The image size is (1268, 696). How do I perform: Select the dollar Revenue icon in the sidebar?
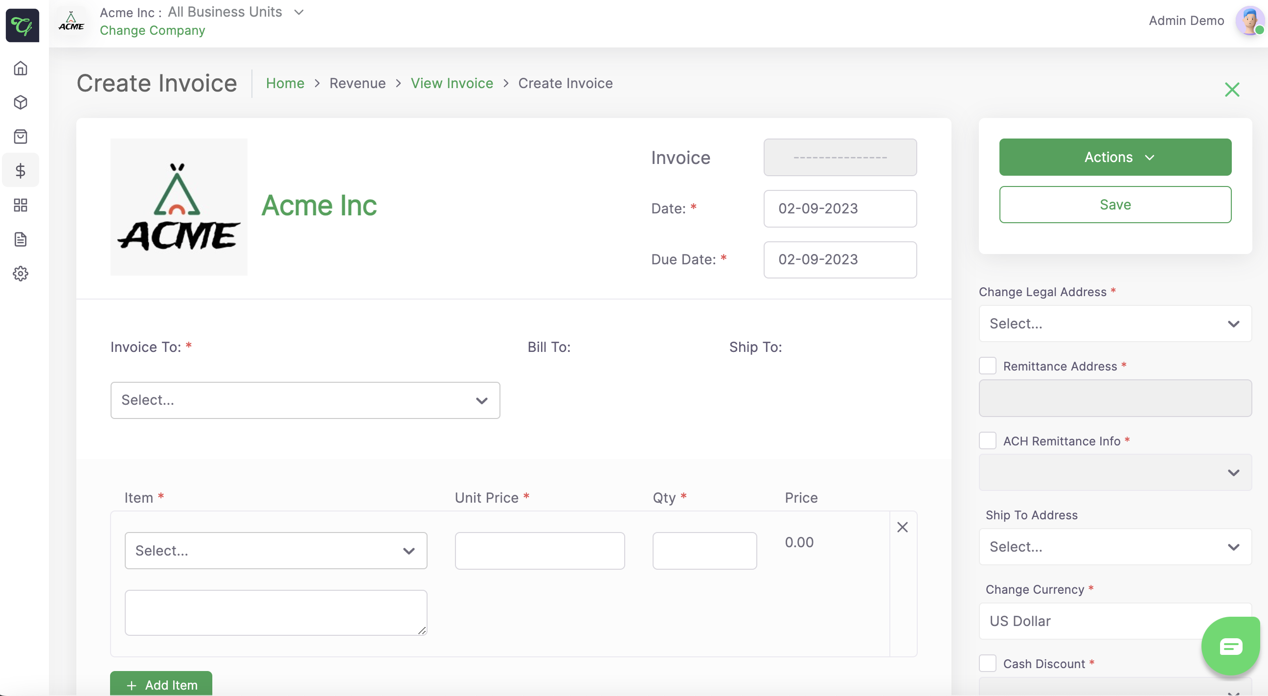click(x=20, y=170)
